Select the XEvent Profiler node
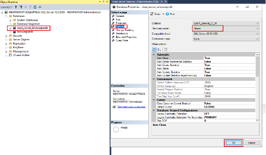 pyautogui.click(x=21, y=55)
